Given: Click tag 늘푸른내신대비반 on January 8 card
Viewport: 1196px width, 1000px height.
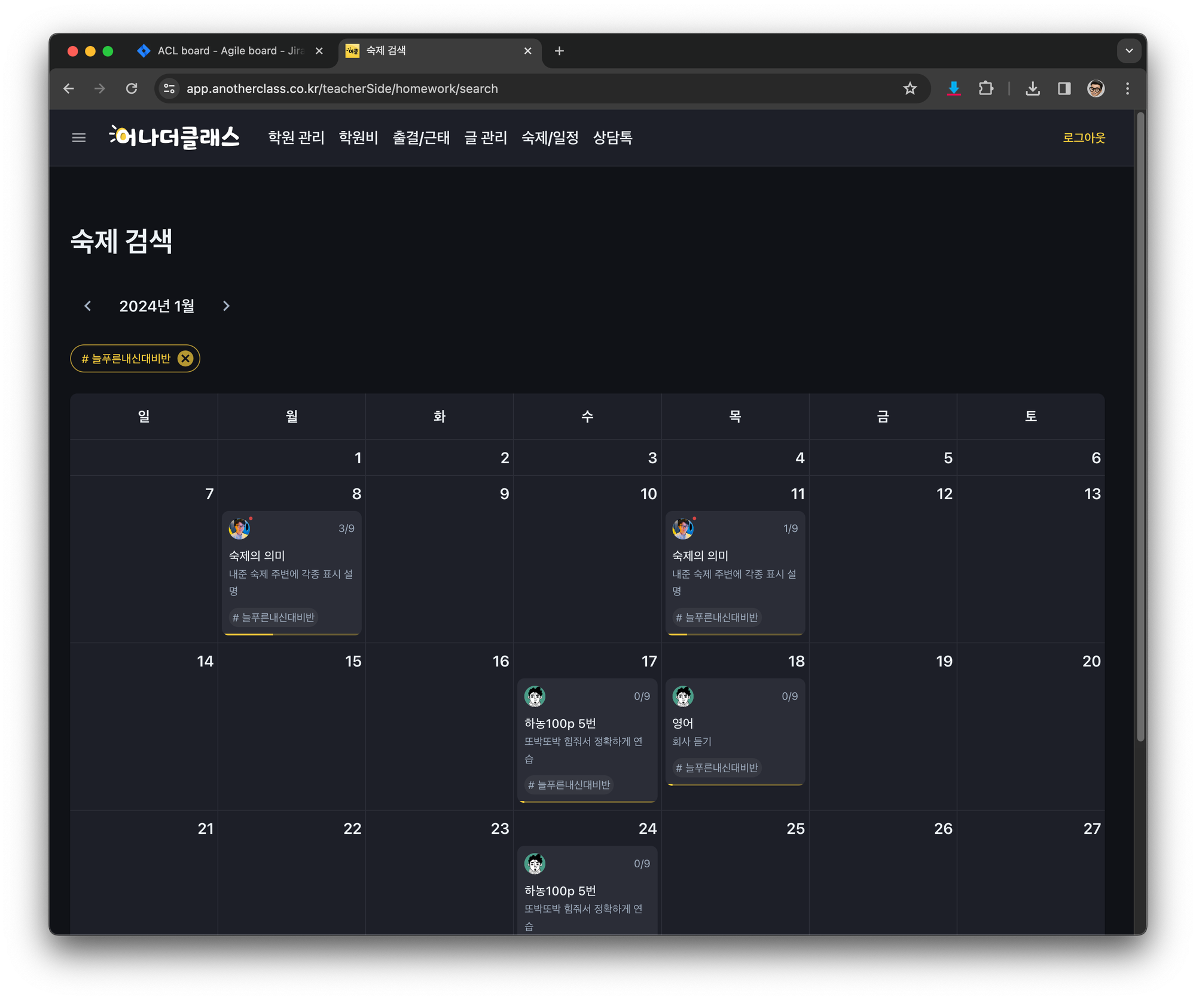Looking at the screenshot, I should pyautogui.click(x=273, y=617).
